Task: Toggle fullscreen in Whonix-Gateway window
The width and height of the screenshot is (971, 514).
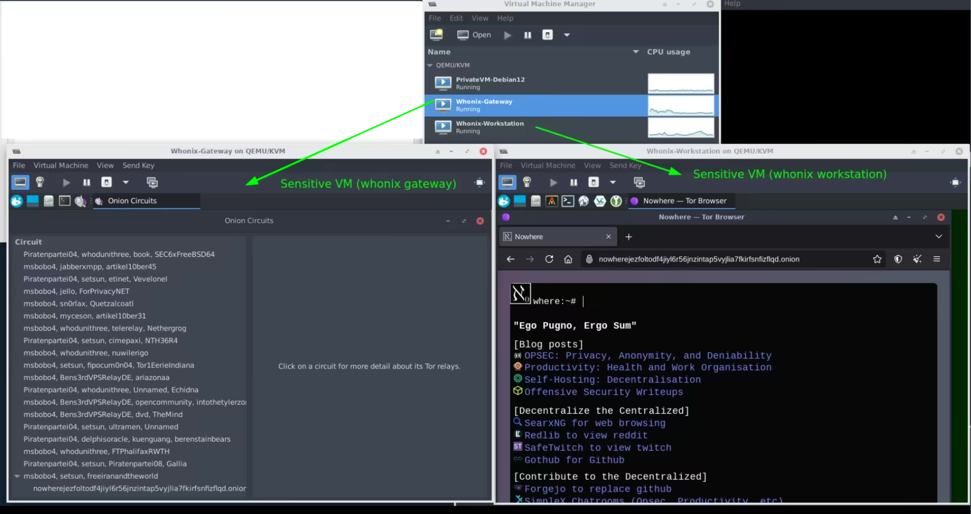Action: (x=480, y=182)
